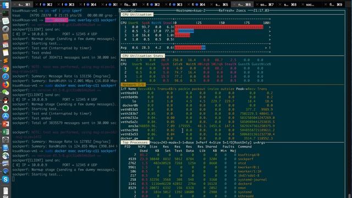Launch Excel from the dock

(x=5, y=132)
